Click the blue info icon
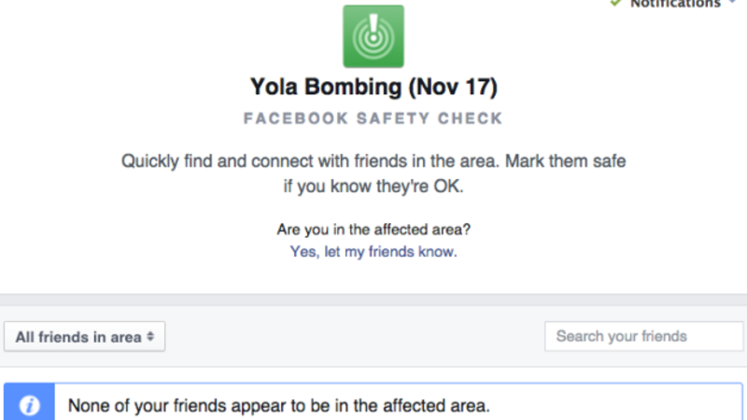The image size is (747, 420). (30, 405)
